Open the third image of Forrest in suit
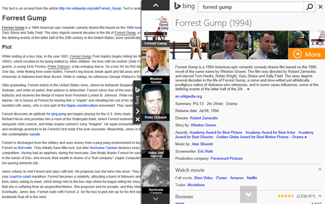This screenshot has width=325, height=204. coord(268,45)
